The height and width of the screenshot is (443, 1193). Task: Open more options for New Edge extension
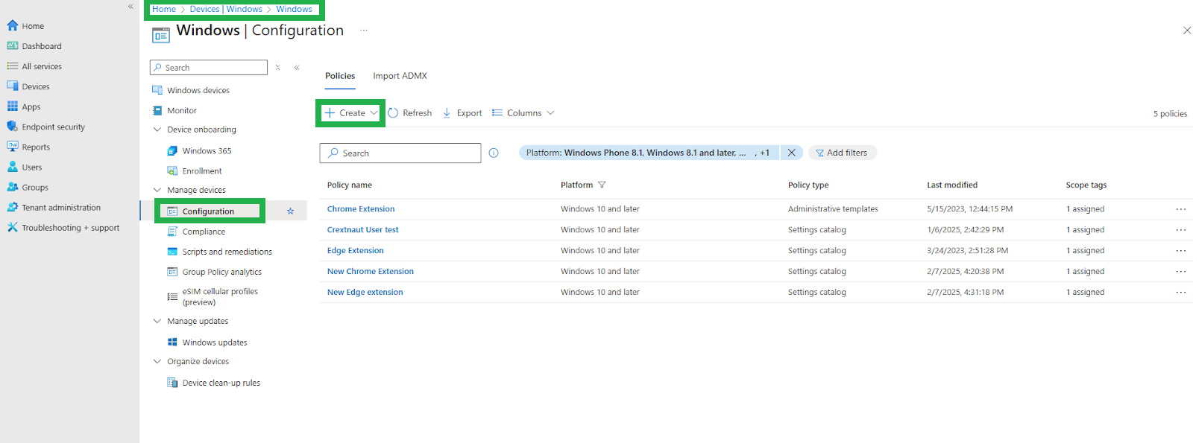pos(1181,293)
